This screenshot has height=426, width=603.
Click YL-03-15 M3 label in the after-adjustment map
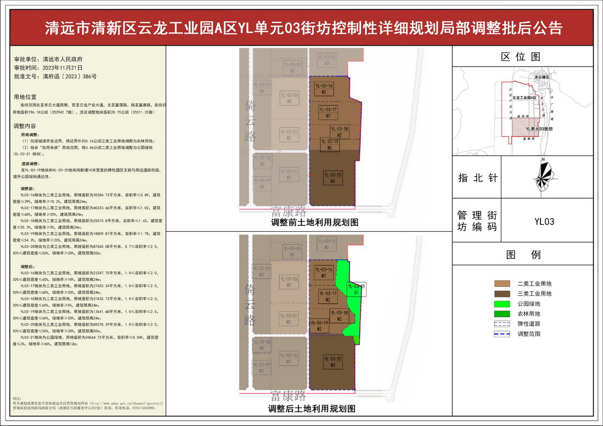pyautogui.click(x=327, y=244)
